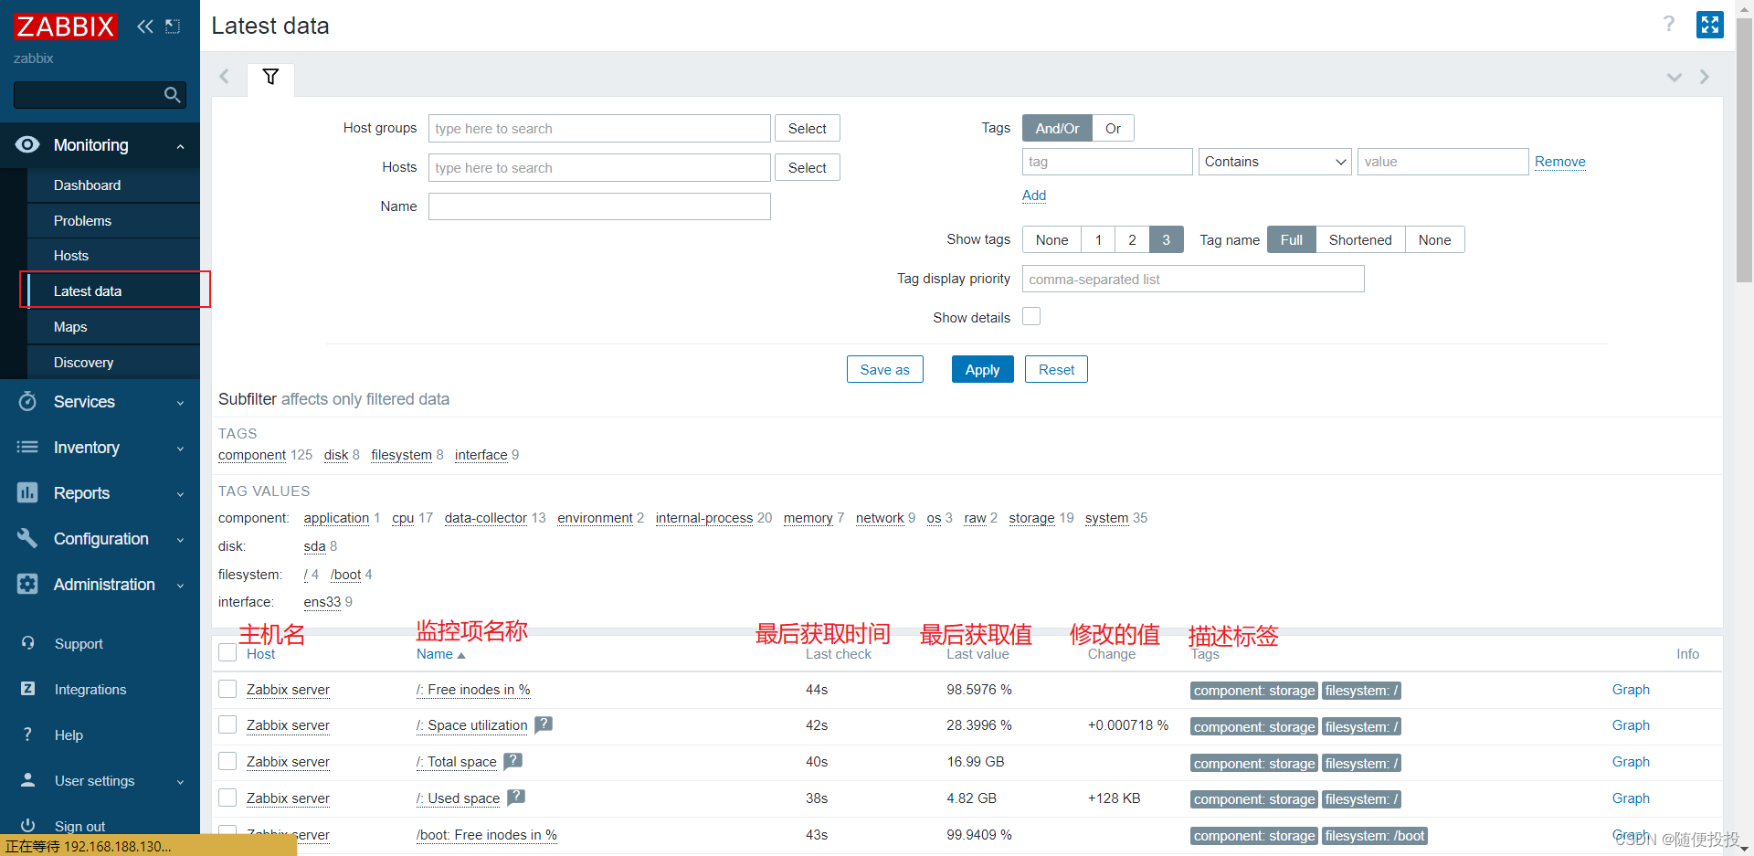Click the Reset filter button
Image resolution: width=1754 pixels, height=856 pixels.
(x=1056, y=369)
